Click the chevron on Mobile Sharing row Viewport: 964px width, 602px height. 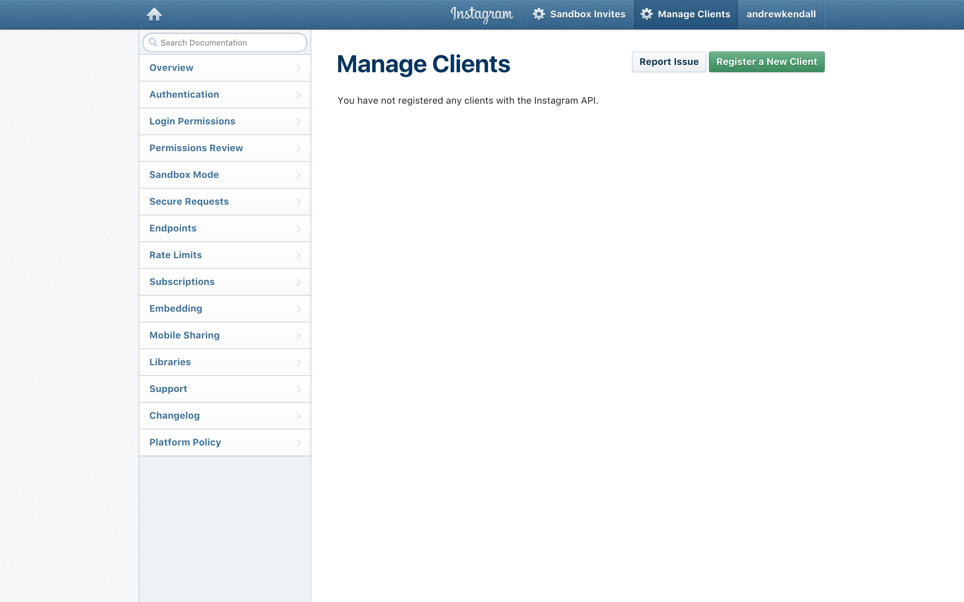coord(299,336)
